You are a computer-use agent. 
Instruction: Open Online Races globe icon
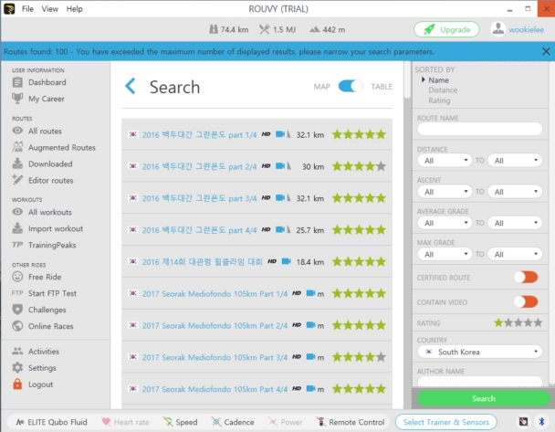[x=17, y=326]
